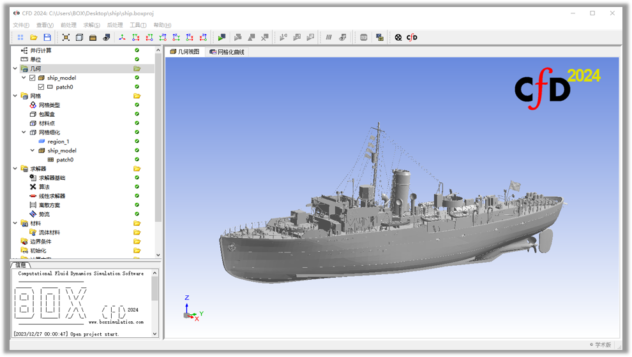Click the open project folder icon
The width and height of the screenshot is (632, 357).
(x=34, y=38)
